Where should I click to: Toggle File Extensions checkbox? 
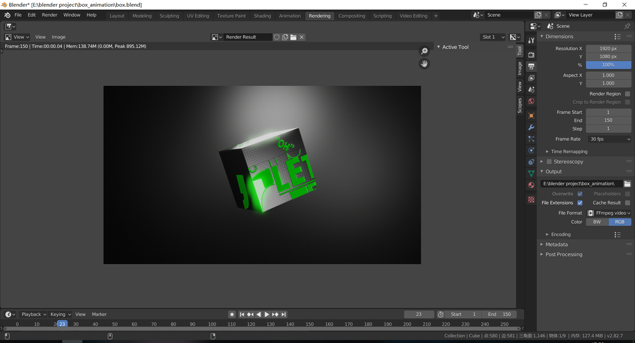tap(580, 202)
